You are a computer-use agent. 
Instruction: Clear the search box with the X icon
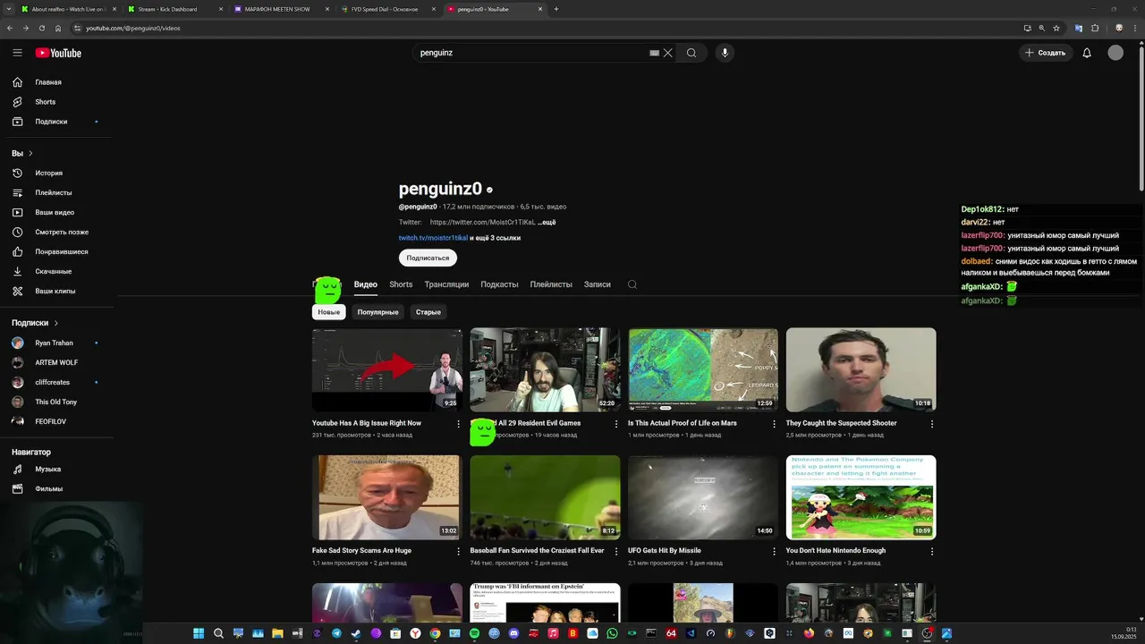click(667, 53)
